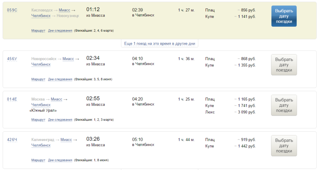
Task: Open Маршрут link for train 059С
Action: pos(38,31)
